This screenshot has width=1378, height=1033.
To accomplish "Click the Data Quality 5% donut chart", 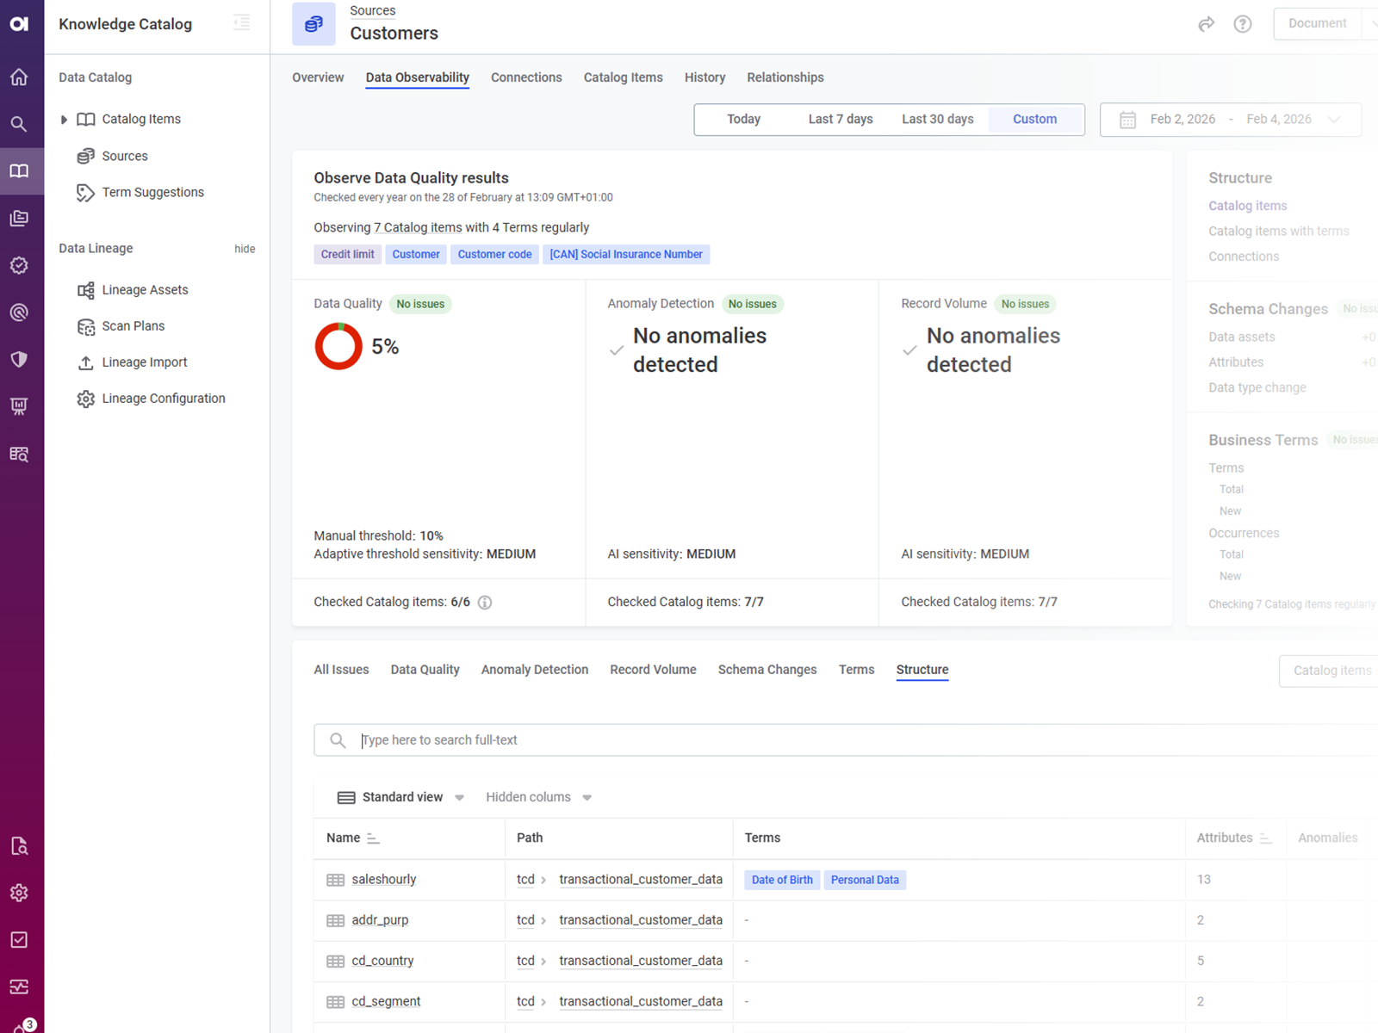I will (x=338, y=346).
